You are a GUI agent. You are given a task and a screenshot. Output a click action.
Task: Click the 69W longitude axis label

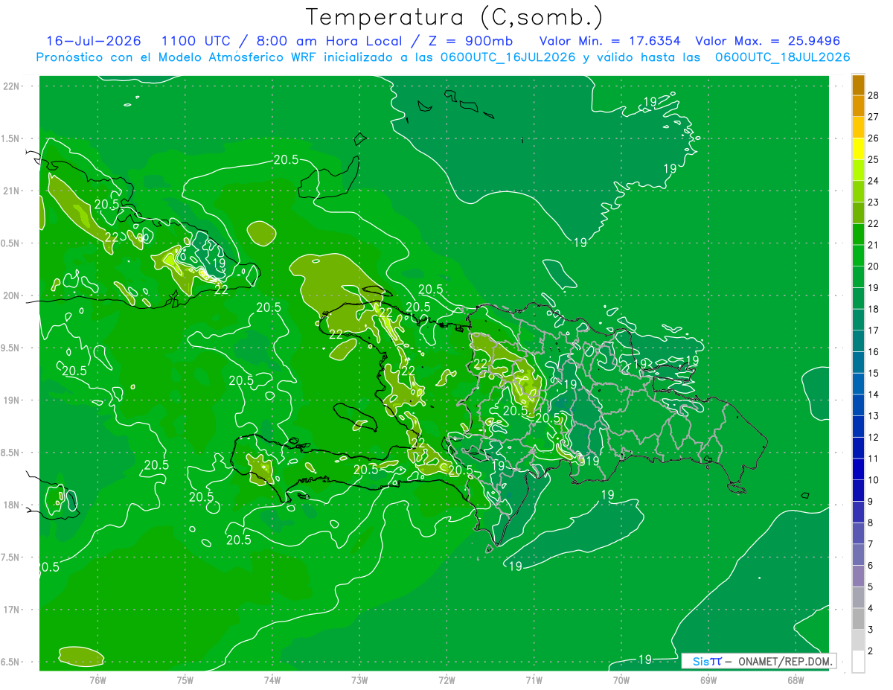708,680
